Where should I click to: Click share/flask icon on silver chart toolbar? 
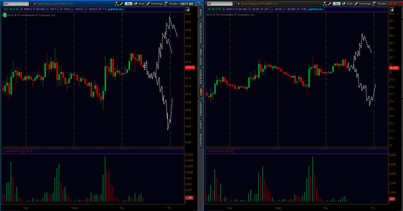click(325, 4)
